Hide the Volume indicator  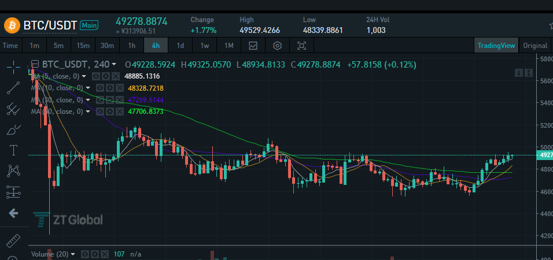[x=85, y=254]
